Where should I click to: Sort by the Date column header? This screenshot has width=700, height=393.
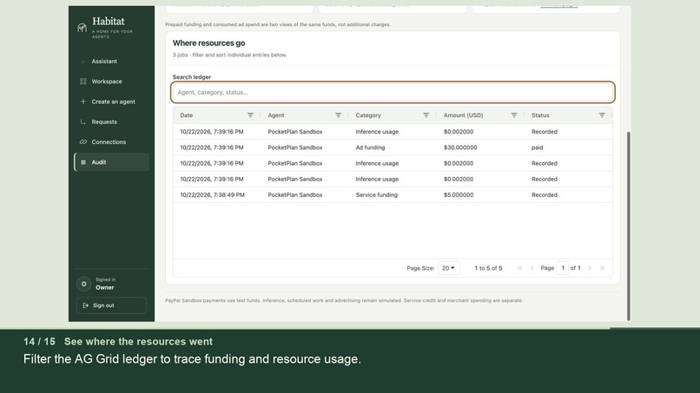click(x=187, y=115)
